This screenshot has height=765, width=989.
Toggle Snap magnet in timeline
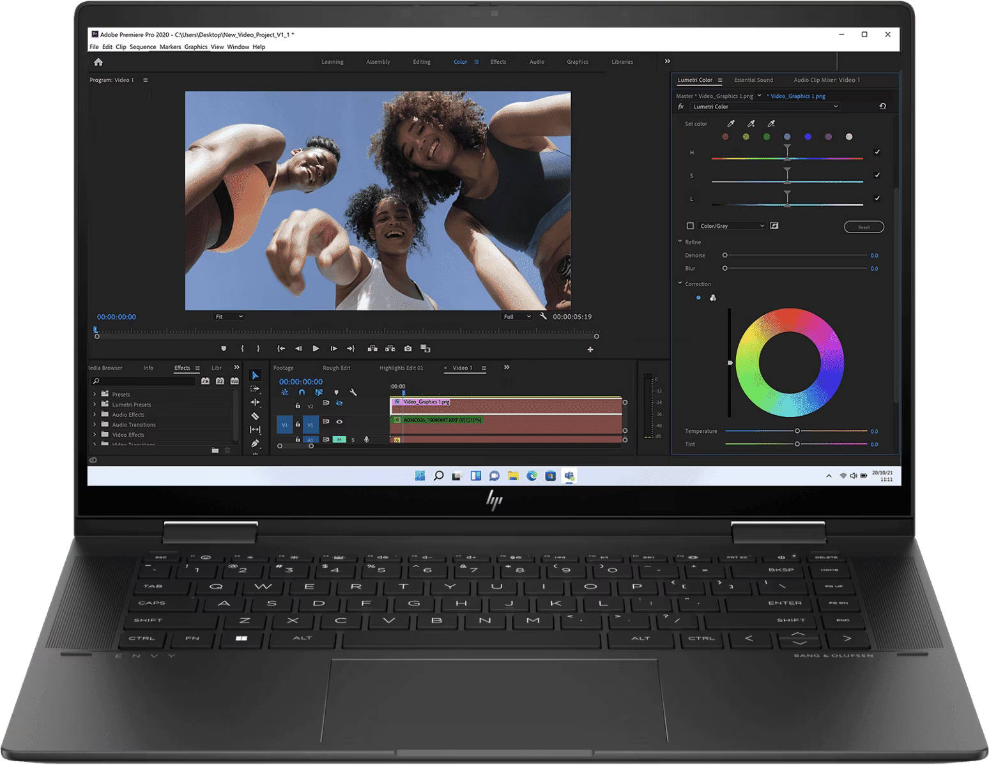pos(302,392)
